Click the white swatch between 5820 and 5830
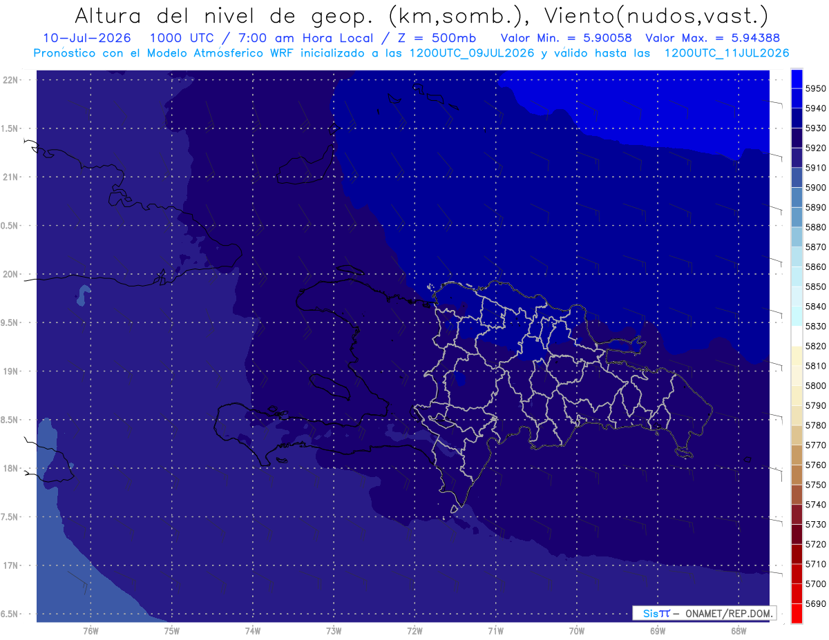Image resolution: width=829 pixels, height=640 pixels. (x=797, y=336)
